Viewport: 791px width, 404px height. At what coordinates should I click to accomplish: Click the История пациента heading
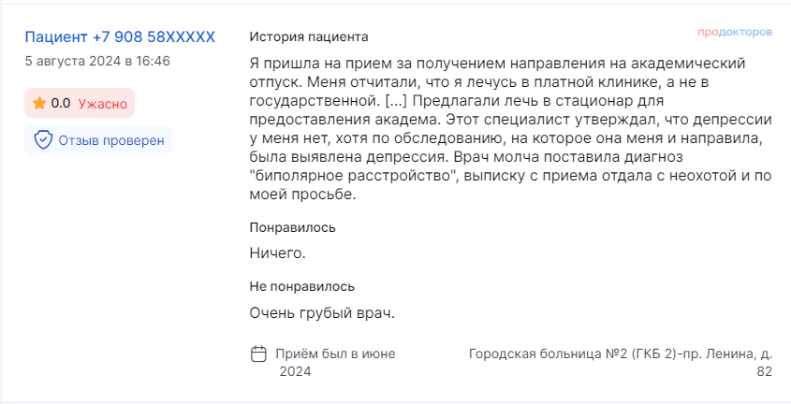pos(309,36)
